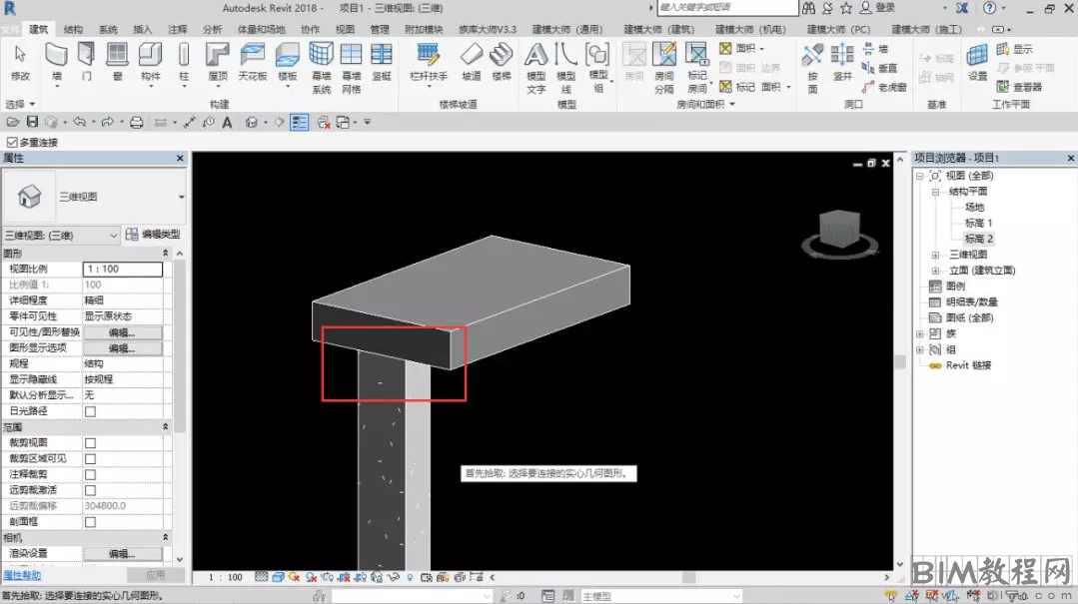
Task: Click 编辑 button for 可见性/图形替换
Action: [x=122, y=331]
